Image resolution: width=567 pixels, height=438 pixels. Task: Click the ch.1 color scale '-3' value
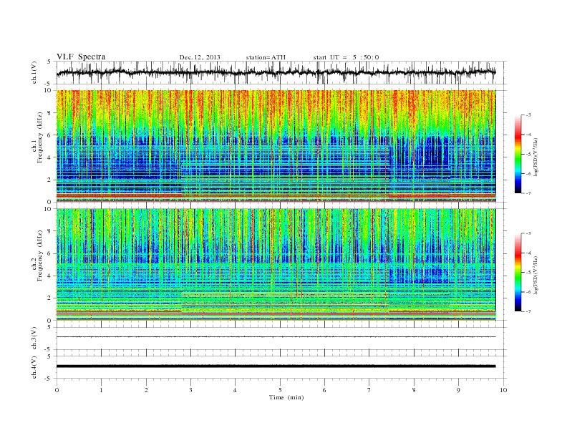click(x=528, y=115)
